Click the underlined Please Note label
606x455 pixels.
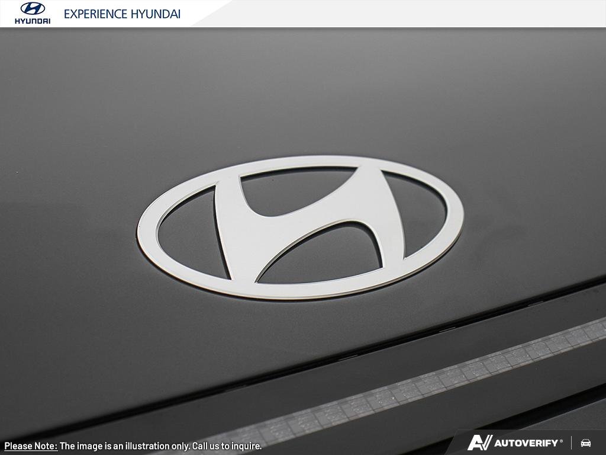coord(31,446)
